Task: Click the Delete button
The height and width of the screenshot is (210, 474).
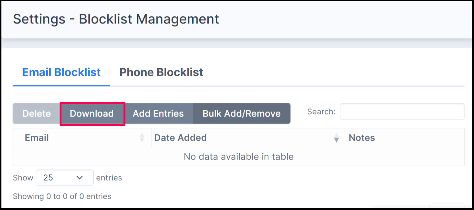Action: [36, 113]
